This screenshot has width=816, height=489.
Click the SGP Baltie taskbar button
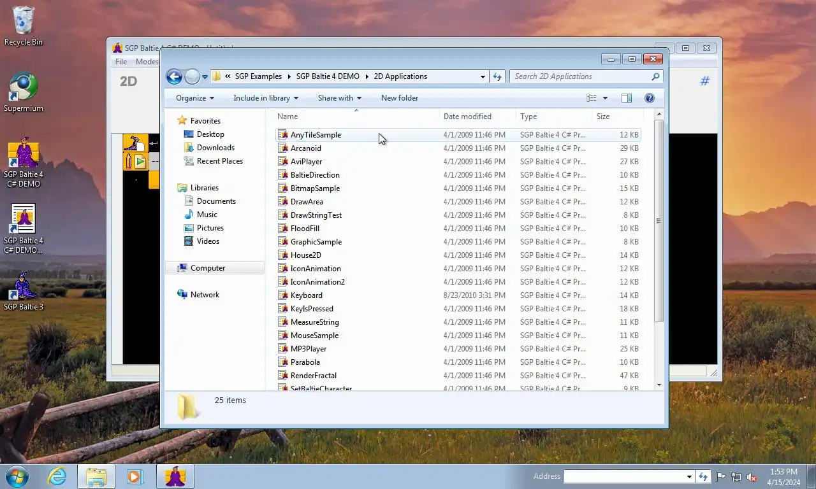[175, 476]
